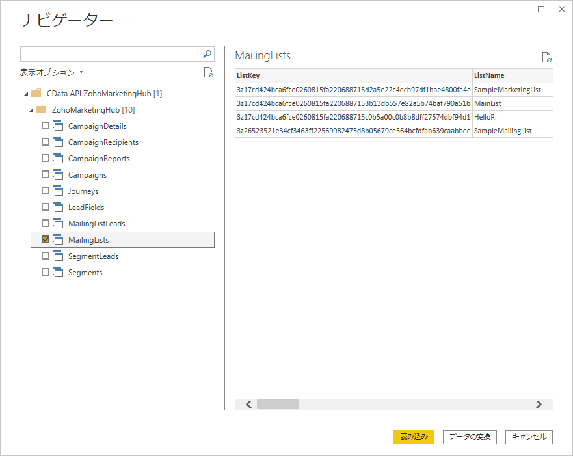Click the CData API ZohoMarketingHub folder icon
573x456 pixels.
click(x=36, y=93)
